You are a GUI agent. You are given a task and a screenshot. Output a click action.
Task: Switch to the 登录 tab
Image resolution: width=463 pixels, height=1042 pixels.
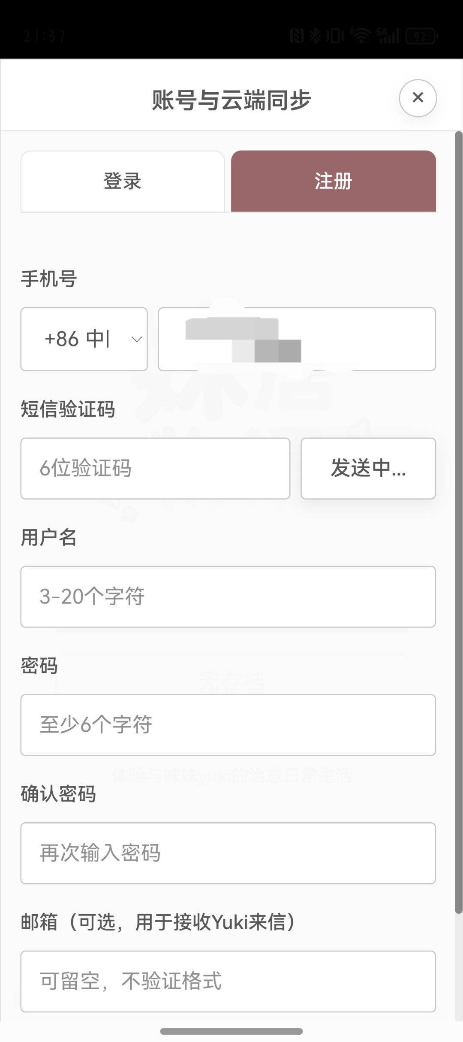[123, 181]
